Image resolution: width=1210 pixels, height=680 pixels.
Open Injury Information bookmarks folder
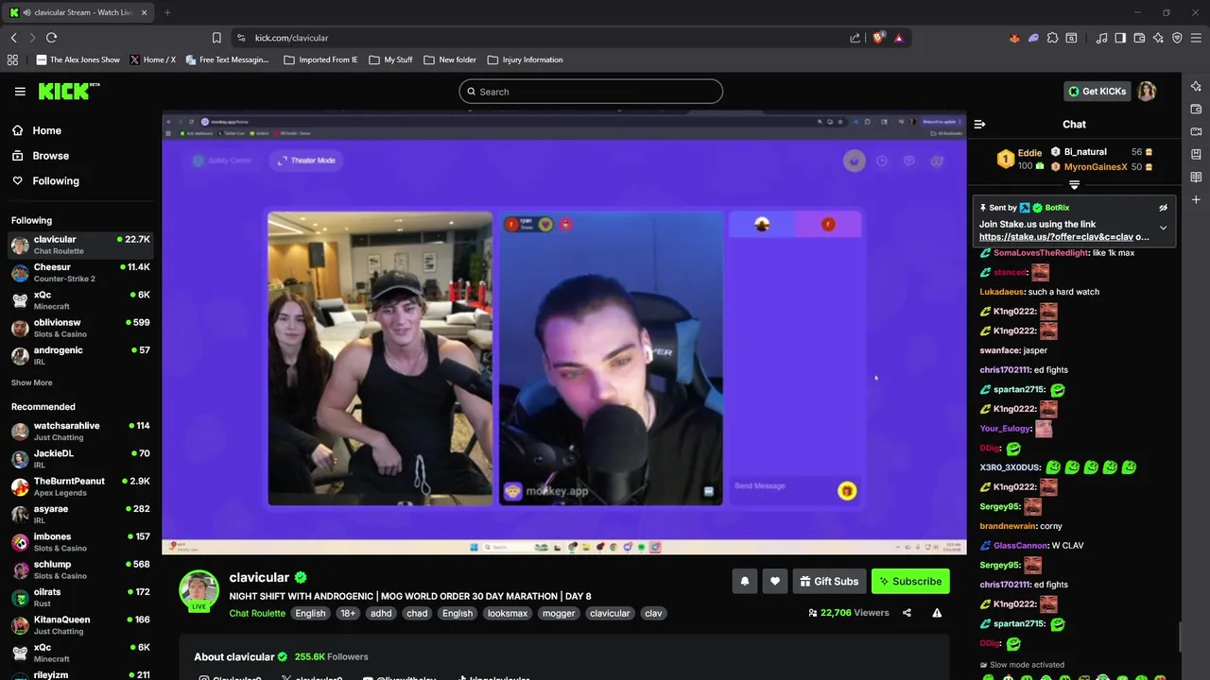point(525,59)
